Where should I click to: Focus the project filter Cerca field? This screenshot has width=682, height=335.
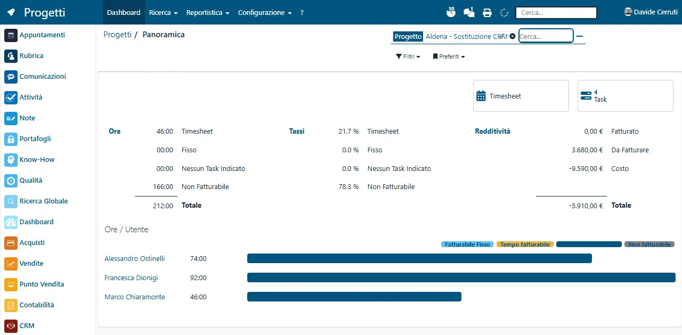[546, 36]
